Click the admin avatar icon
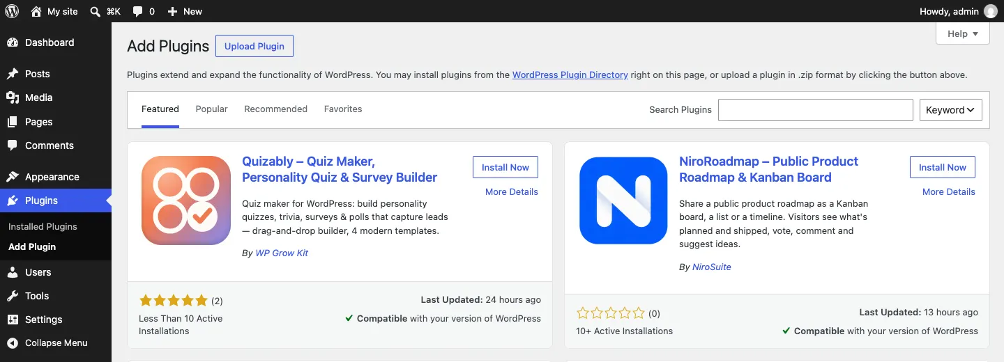Screen dimensions: 1004x362 coord(990,11)
